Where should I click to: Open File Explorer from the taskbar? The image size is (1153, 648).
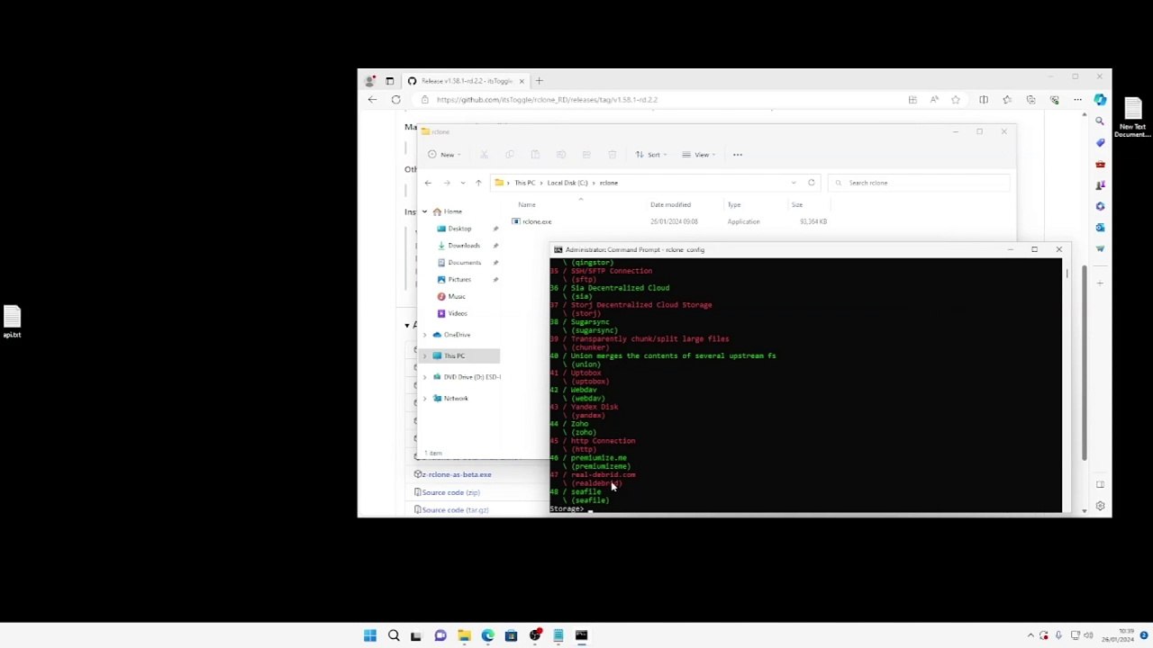(464, 636)
